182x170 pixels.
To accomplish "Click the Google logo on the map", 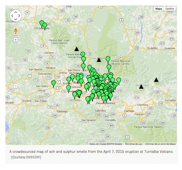I will pos(14,142).
